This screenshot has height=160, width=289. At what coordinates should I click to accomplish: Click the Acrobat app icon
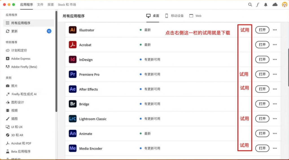[x=73, y=45]
